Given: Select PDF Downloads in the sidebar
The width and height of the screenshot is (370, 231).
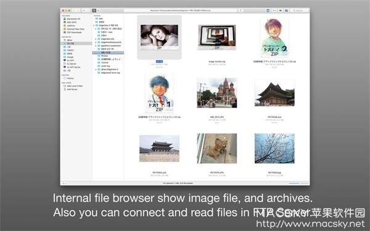Looking at the screenshot, I should pos(74,32).
